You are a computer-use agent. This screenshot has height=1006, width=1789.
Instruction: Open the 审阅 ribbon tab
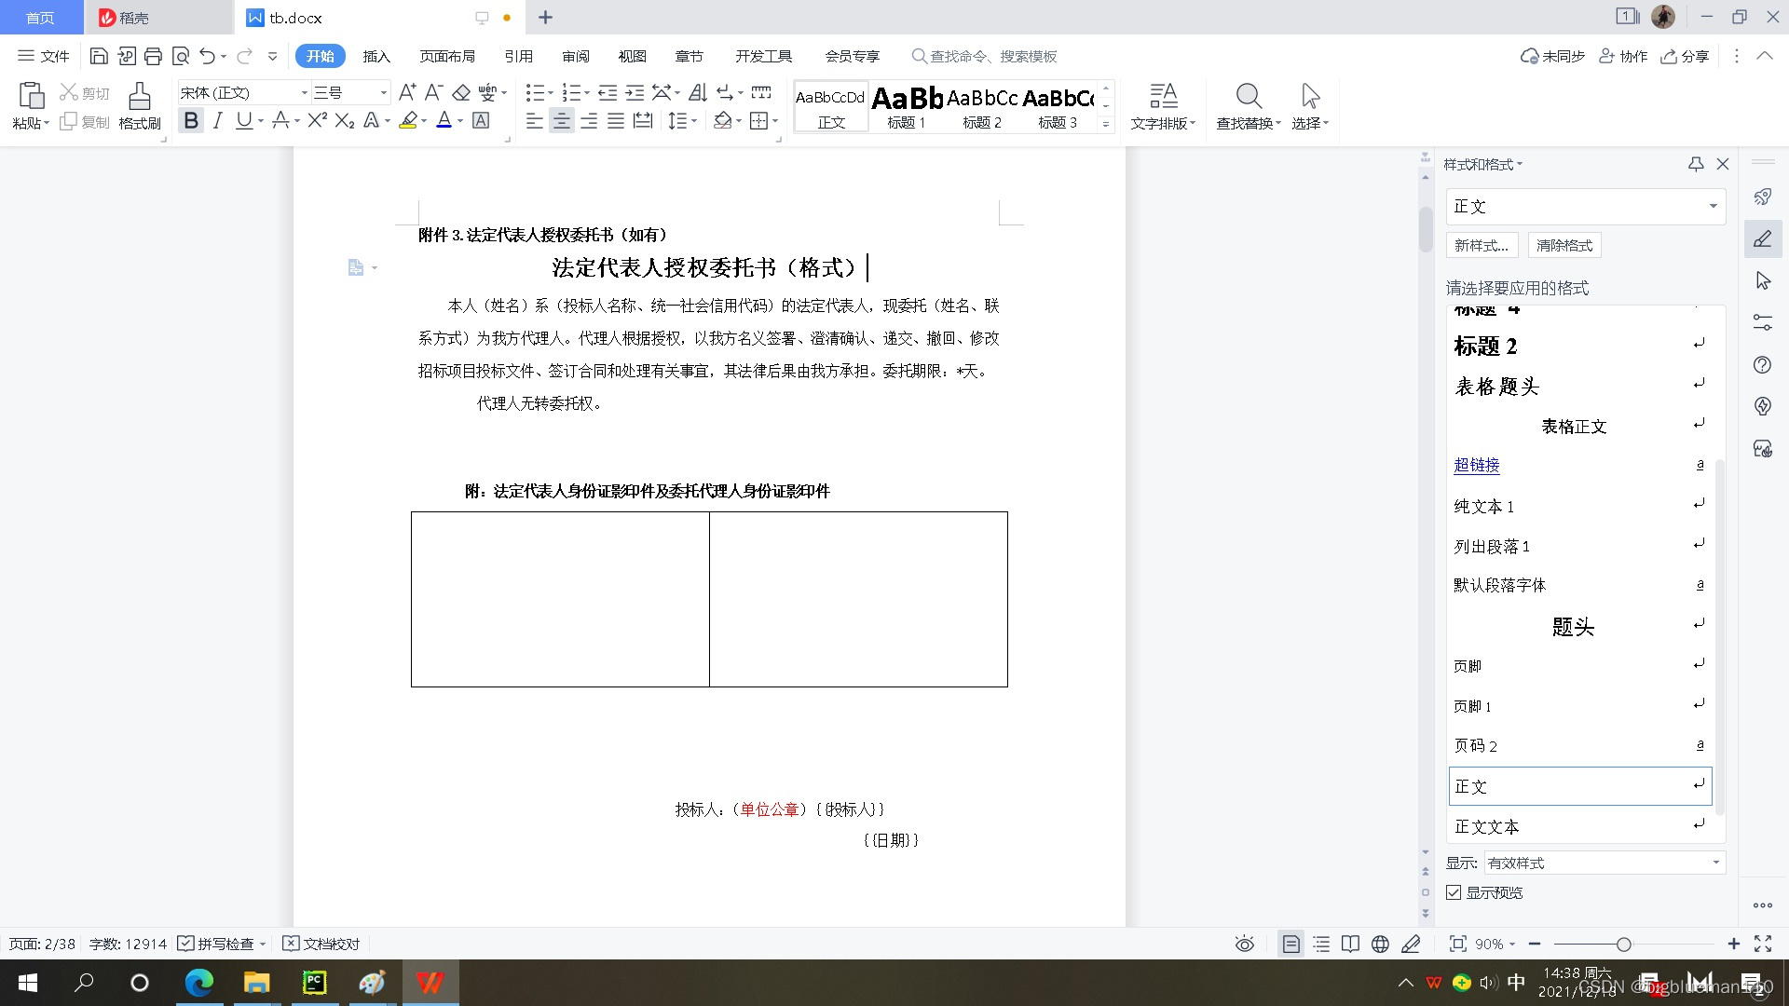(x=576, y=56)
